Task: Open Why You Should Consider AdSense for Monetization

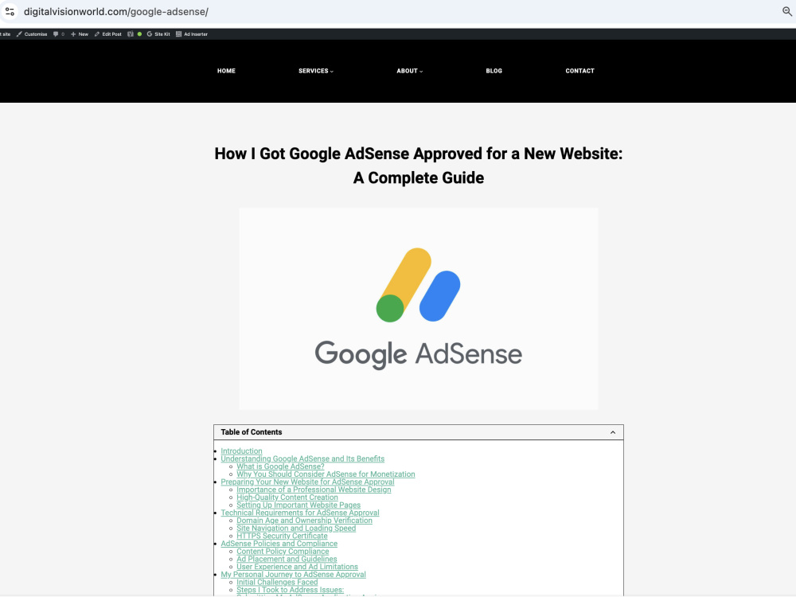Action: [326, 474]
